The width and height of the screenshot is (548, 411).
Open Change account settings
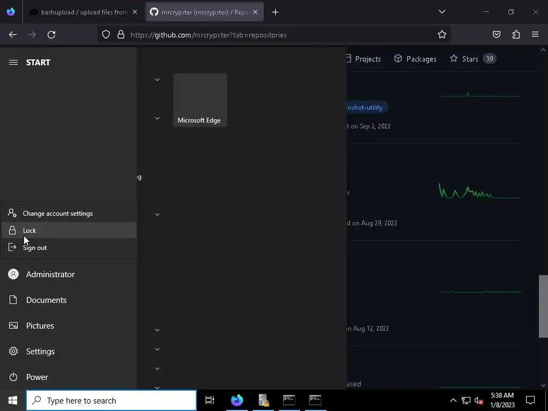[x=69, y=213]
